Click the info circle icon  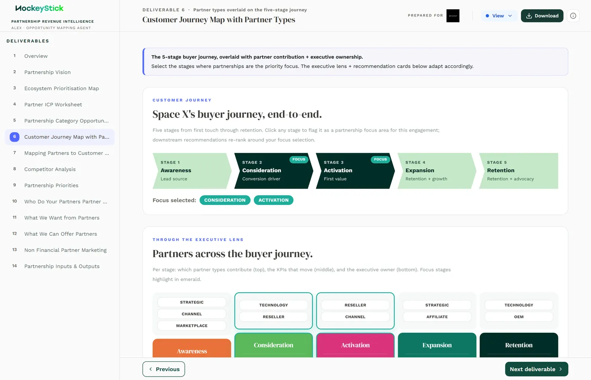point(573,16)
